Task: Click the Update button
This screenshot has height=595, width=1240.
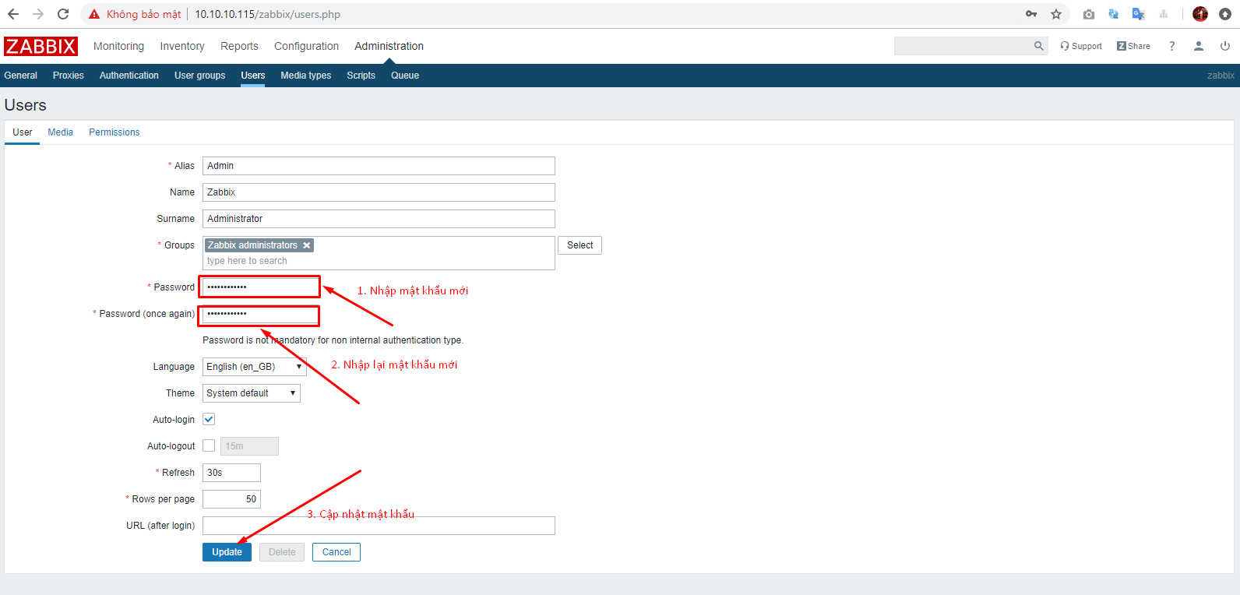Action: [x=227, y=552]
